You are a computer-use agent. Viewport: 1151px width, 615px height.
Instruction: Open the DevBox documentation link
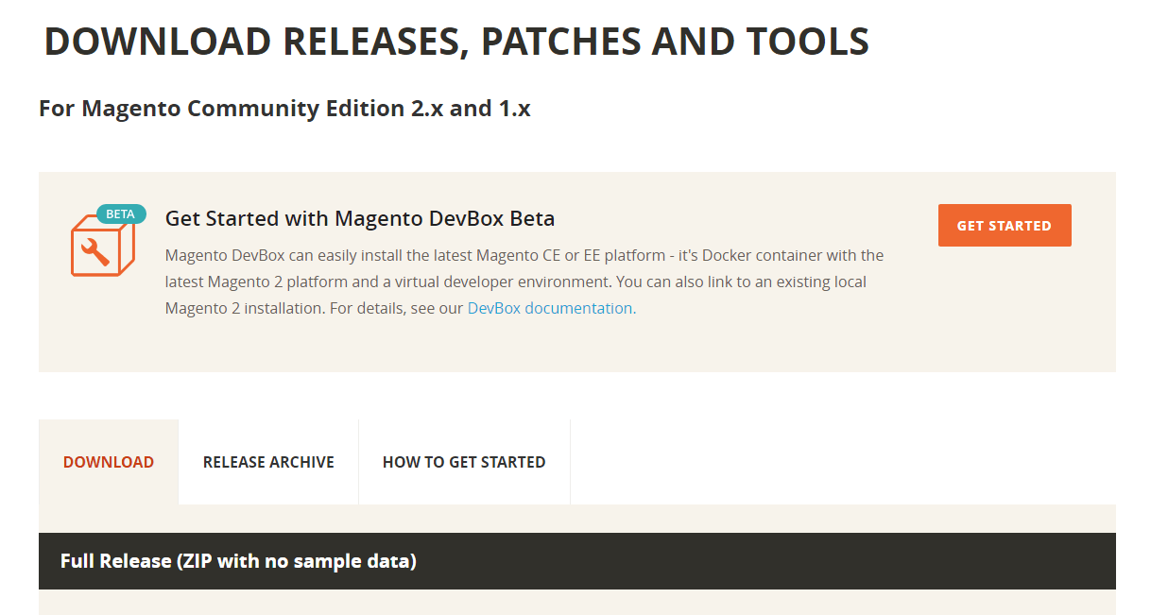549,308
